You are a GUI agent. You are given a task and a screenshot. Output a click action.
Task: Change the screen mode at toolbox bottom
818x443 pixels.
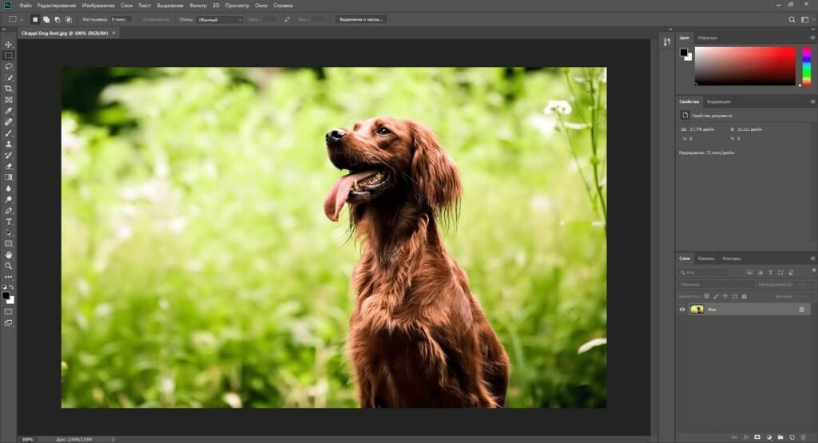tap(8, 323)
